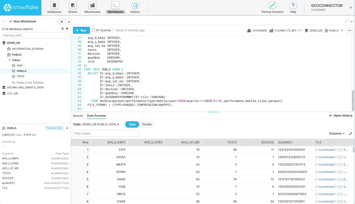Collapse the database objects sidebar
This screenshot has height=204, width=355.
click(x=67, y=28)
